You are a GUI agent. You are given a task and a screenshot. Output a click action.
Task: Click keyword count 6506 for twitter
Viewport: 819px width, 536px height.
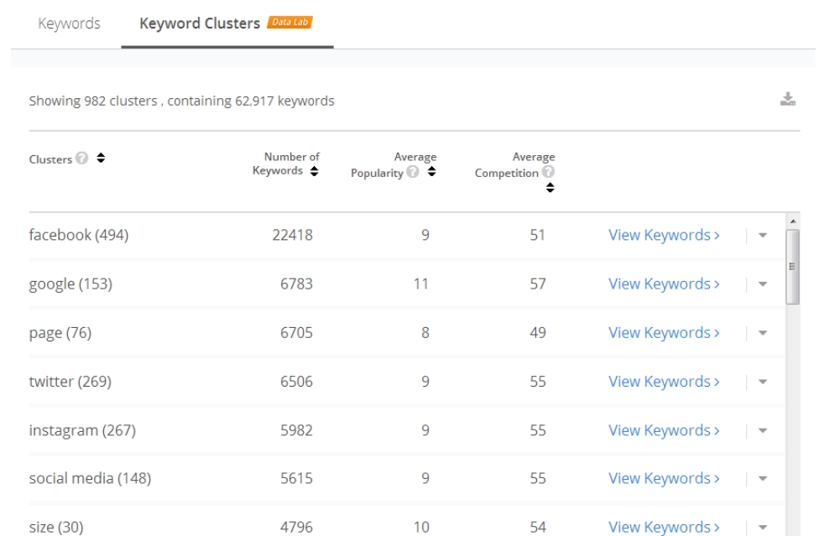click(296, 382)
